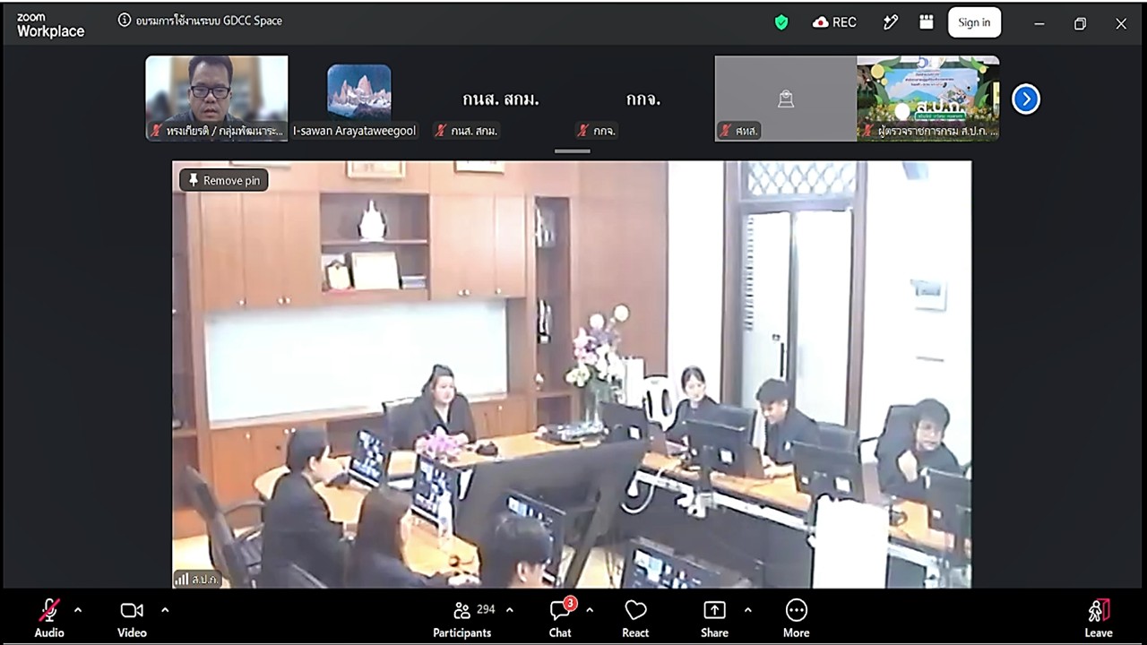The width and height of the screenshot is (1147, 645).
Task: Expand the Chat options caret
Action: tap(590, 610)
